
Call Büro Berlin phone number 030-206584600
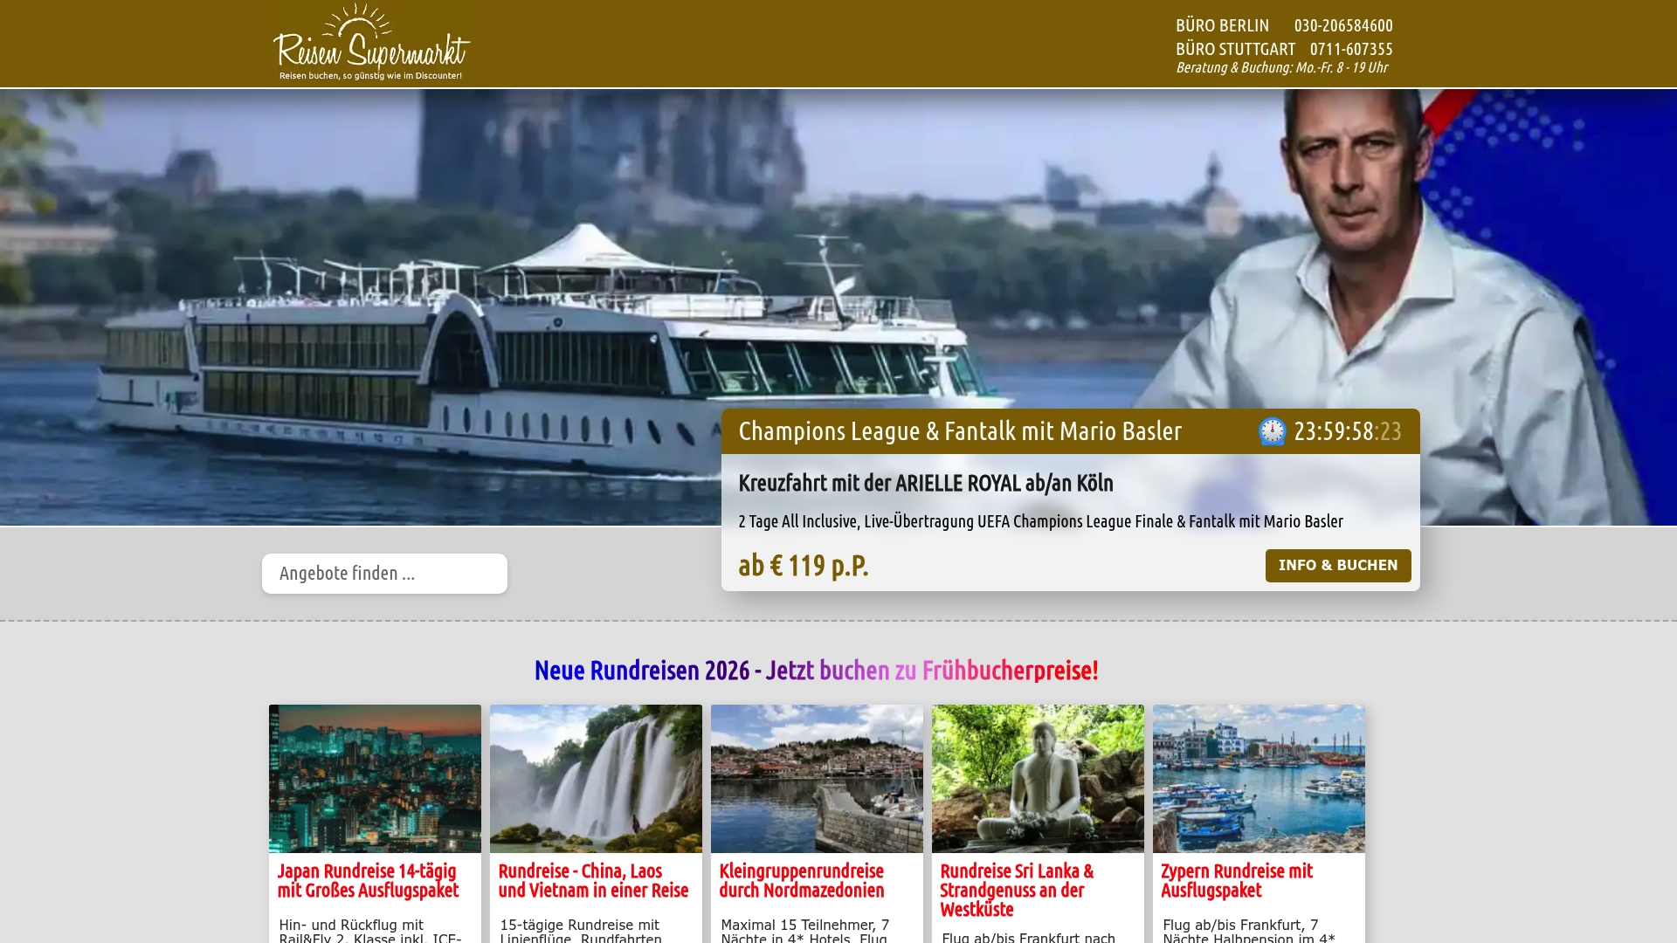coord(1342,25)
